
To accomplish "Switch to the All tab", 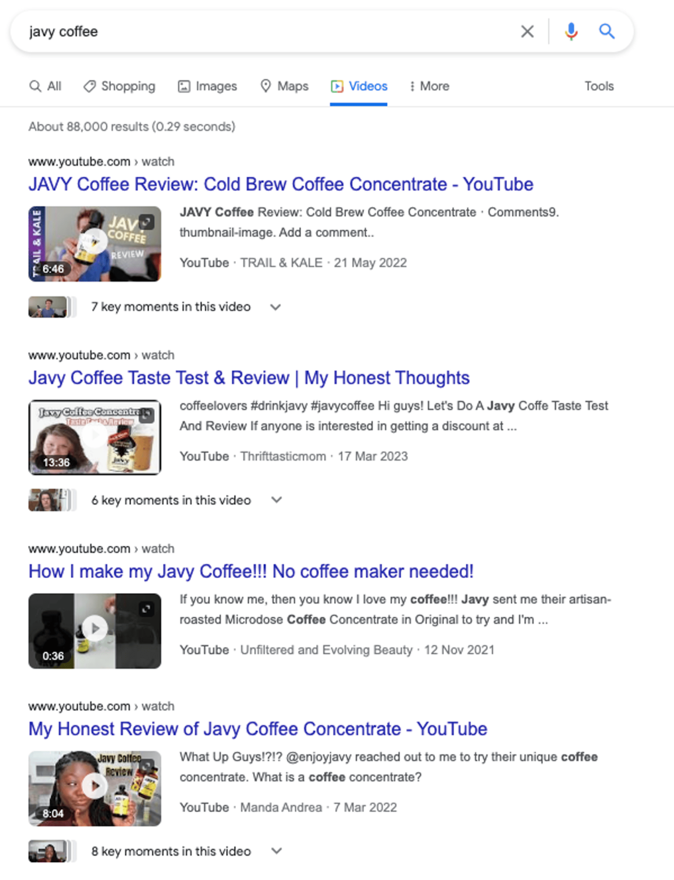I will (x=45, y=86).
